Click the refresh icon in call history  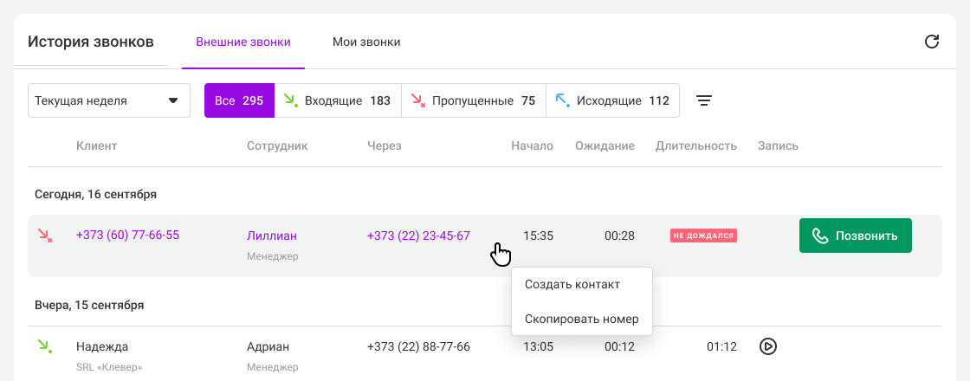932,42
